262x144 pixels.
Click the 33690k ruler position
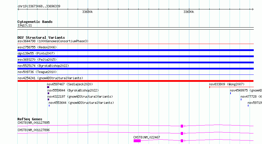click(189, 12)
